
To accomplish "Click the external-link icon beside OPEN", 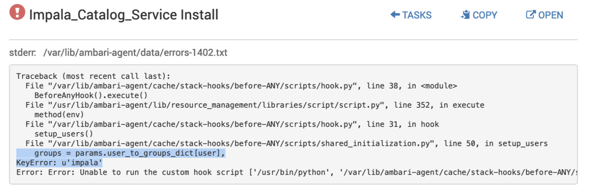I will pos(531,15).
